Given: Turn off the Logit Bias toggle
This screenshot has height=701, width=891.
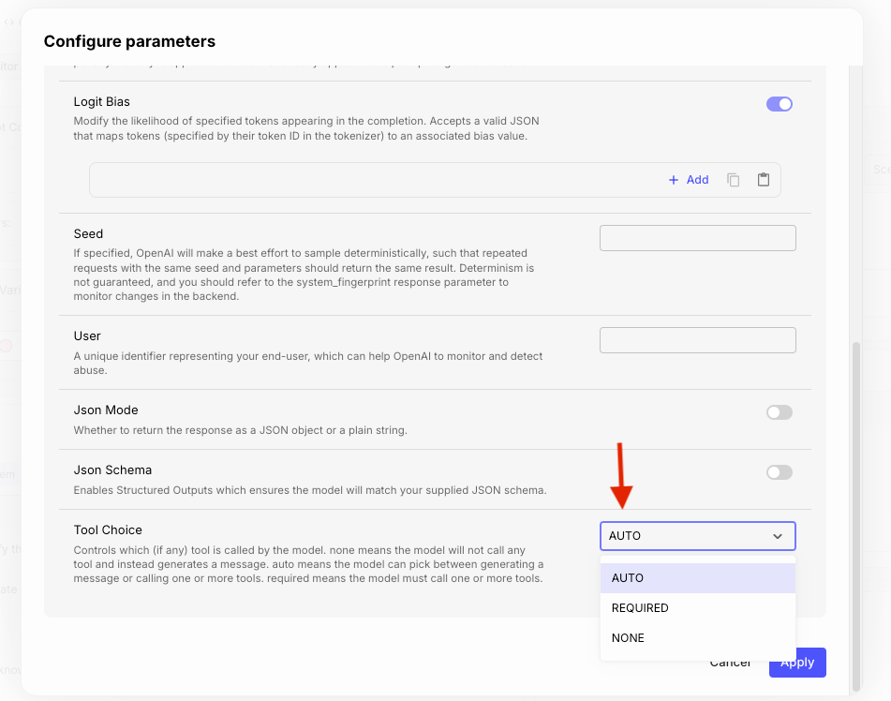Looking at the screenshot, I should point(780,104).
